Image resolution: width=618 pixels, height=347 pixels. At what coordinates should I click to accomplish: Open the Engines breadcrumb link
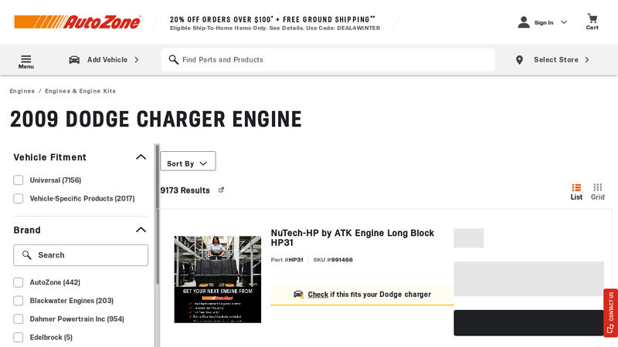click(22, 91)
